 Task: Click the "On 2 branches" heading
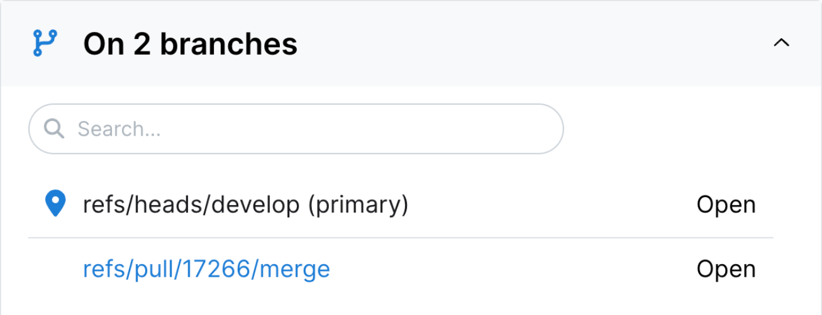point(190,44)
